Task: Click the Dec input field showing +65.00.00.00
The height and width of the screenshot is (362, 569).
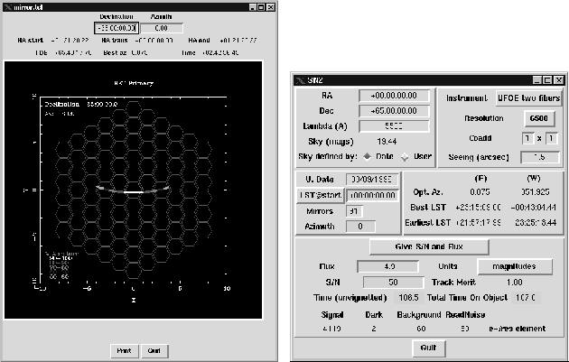Action: tap(394, 111)
